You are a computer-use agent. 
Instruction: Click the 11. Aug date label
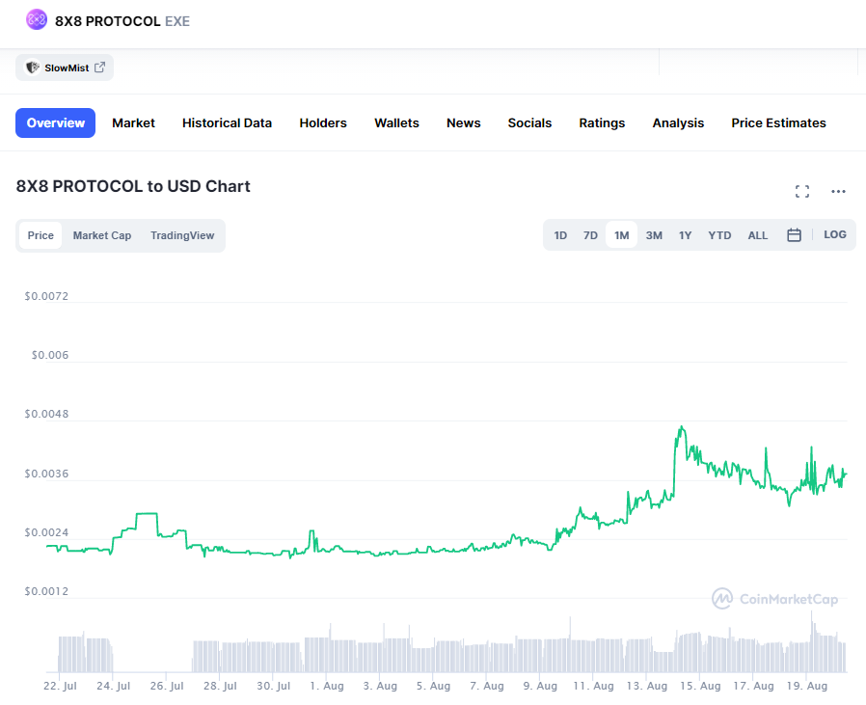tap(593, 686)
